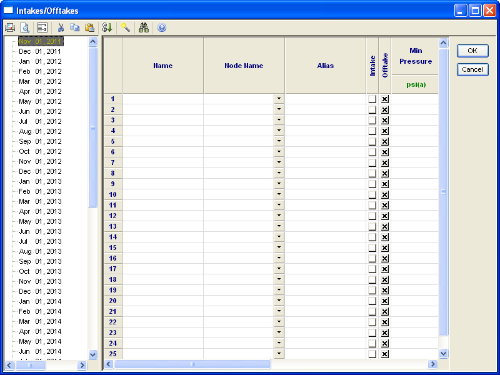The image size is (500, 375).
Task: Uncheck the Offtake checkbox in row 5
Action: pyautogui.click(x=385, y=141)
